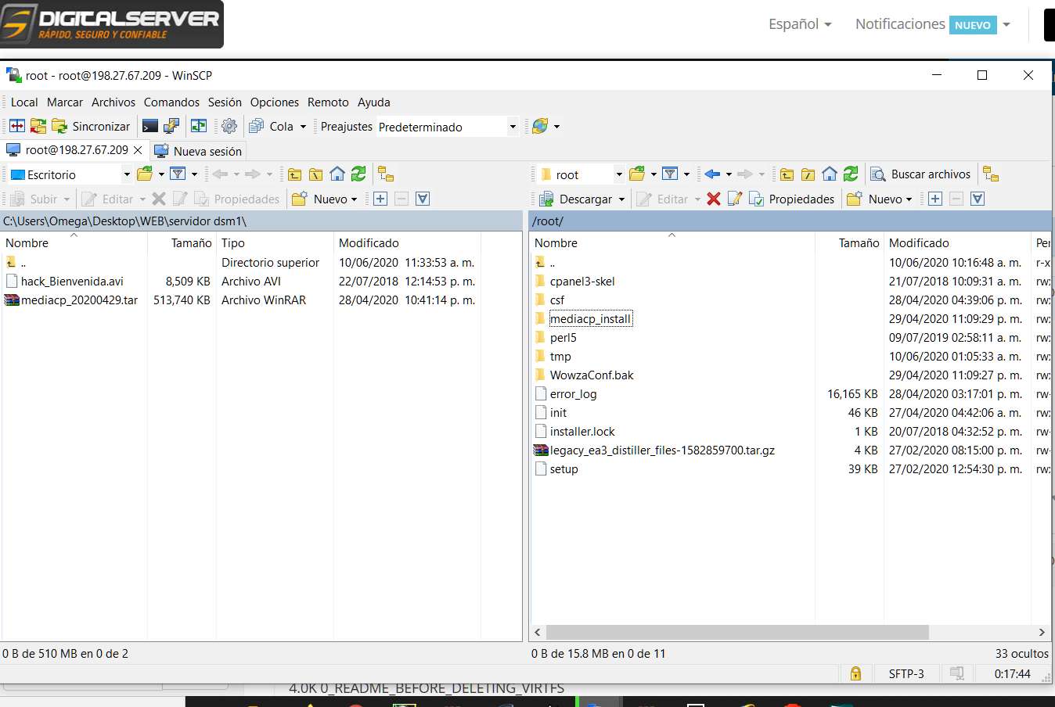Expand the Descargar dropdown arrow

[622, 199]
